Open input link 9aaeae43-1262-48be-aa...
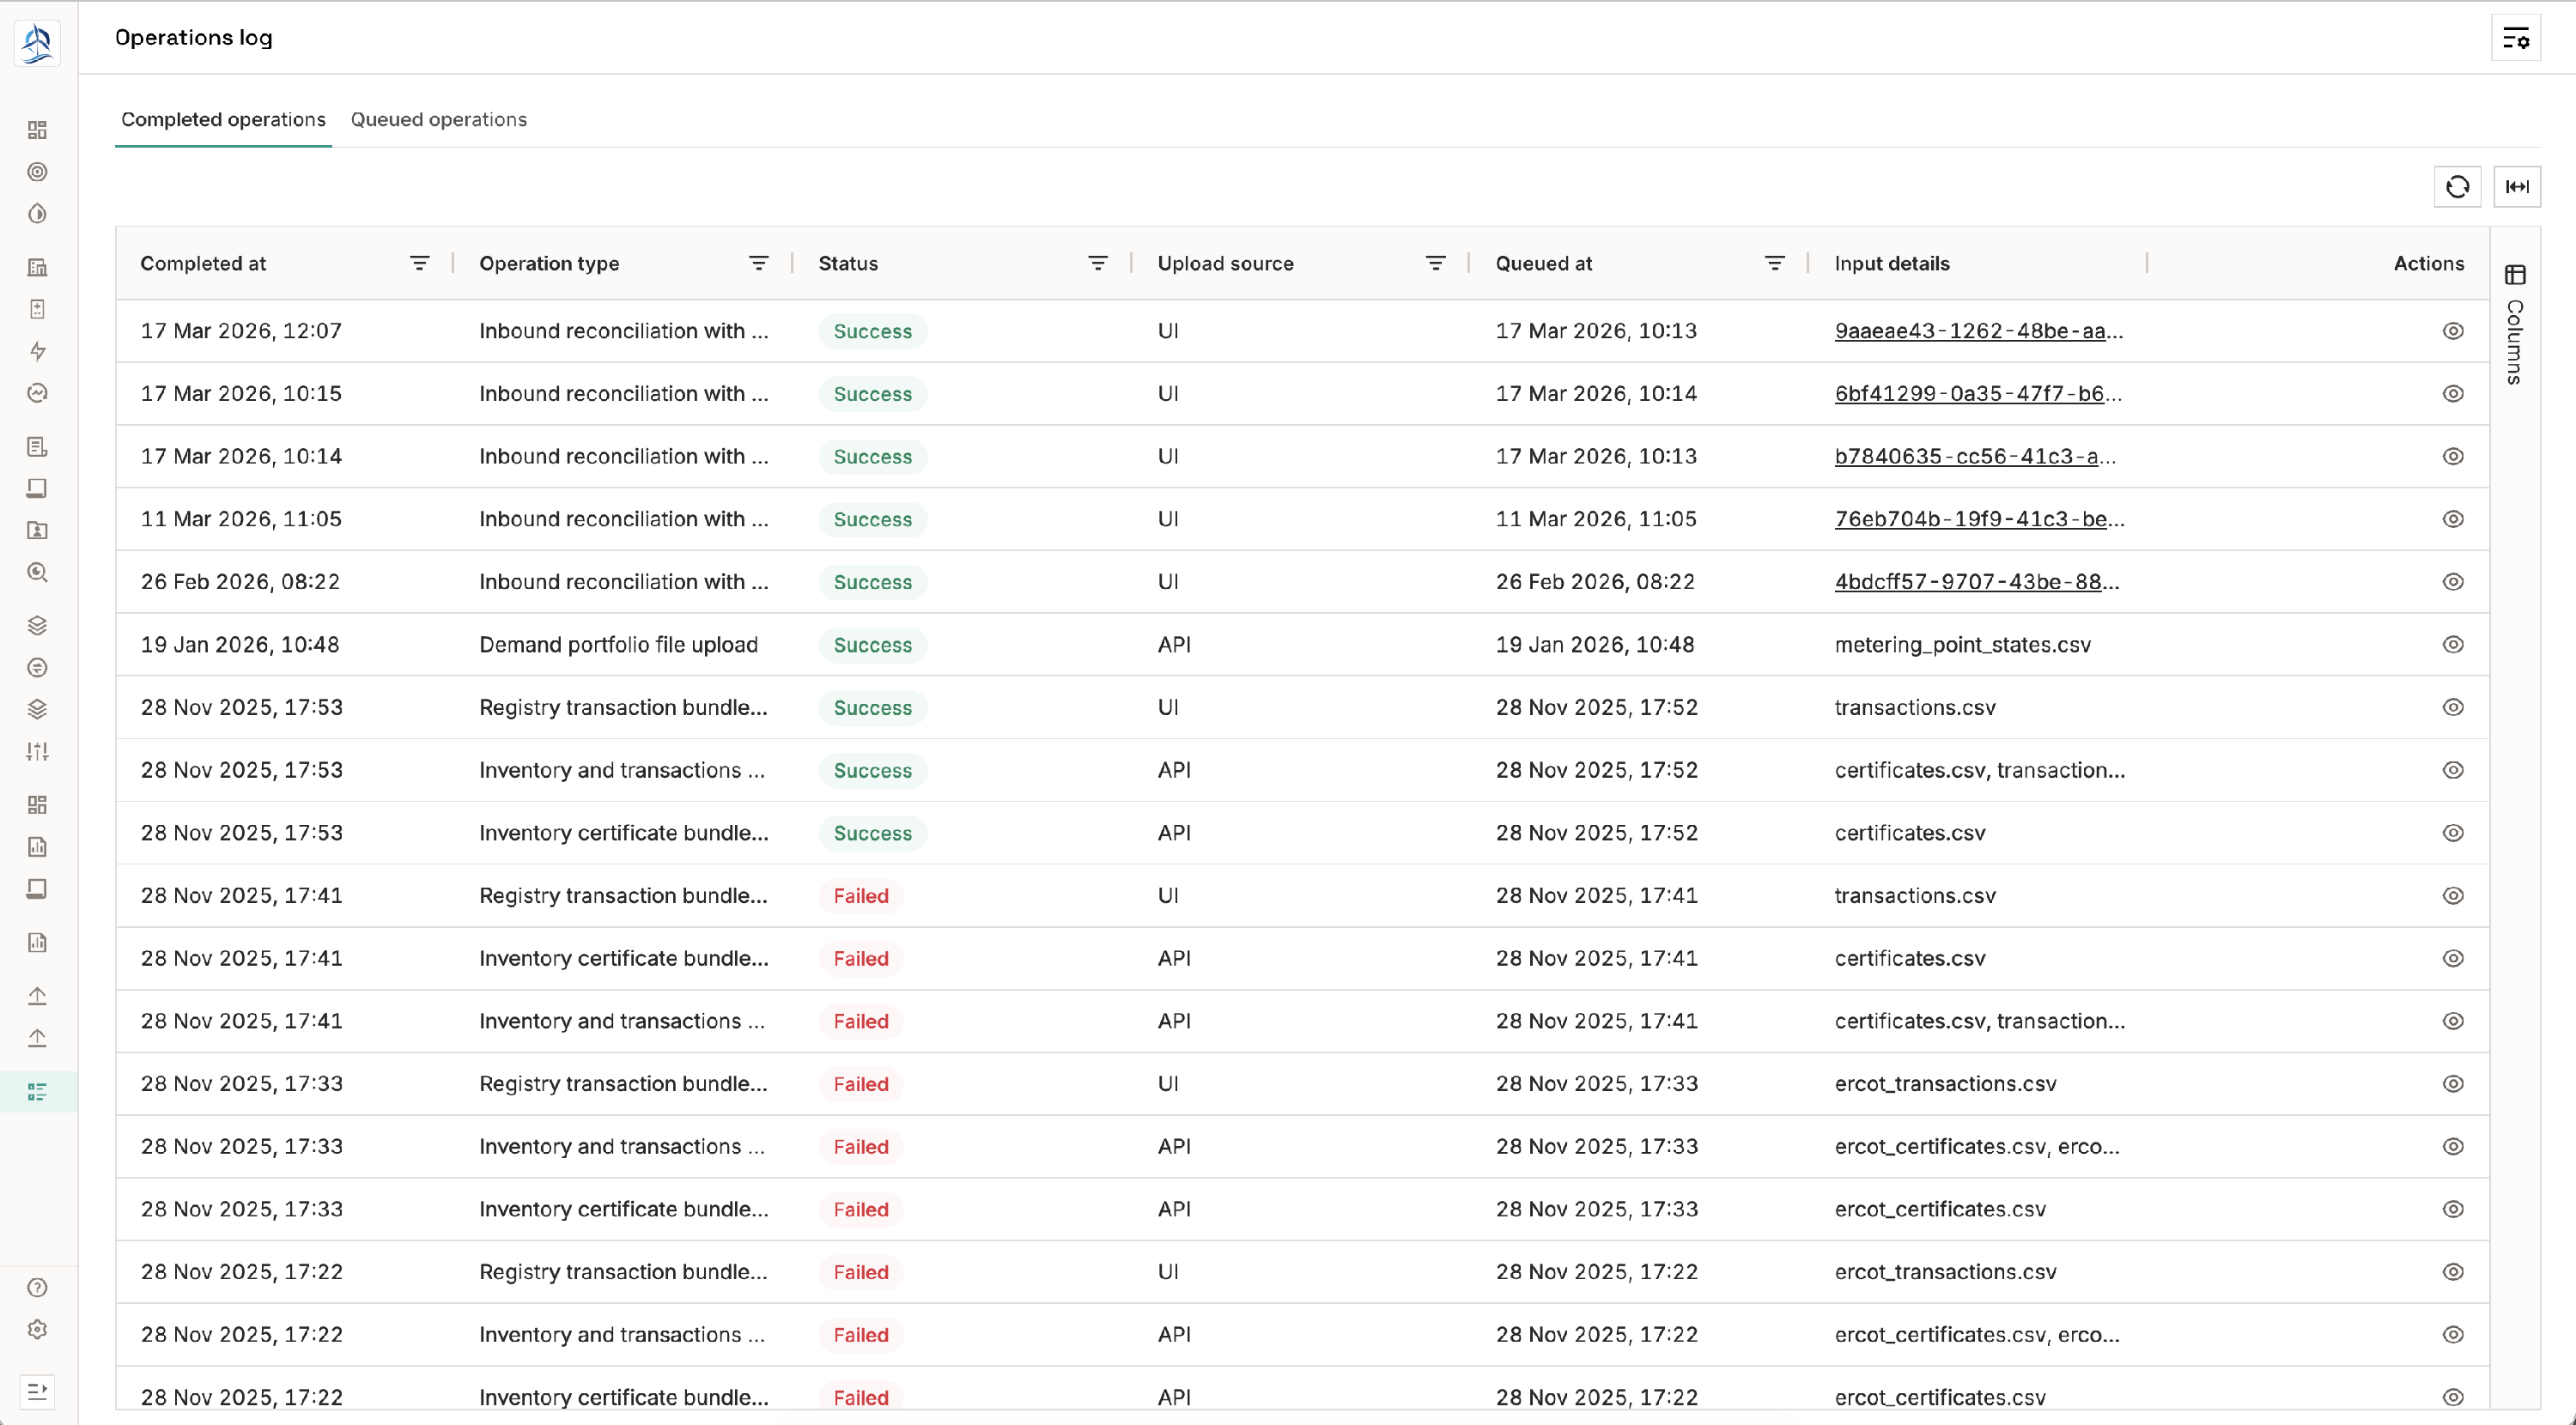Screen dimensions: 2576x1425 1977,331
